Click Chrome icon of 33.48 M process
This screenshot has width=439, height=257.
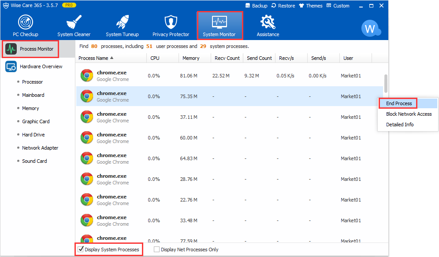click(x=87, y=220)
